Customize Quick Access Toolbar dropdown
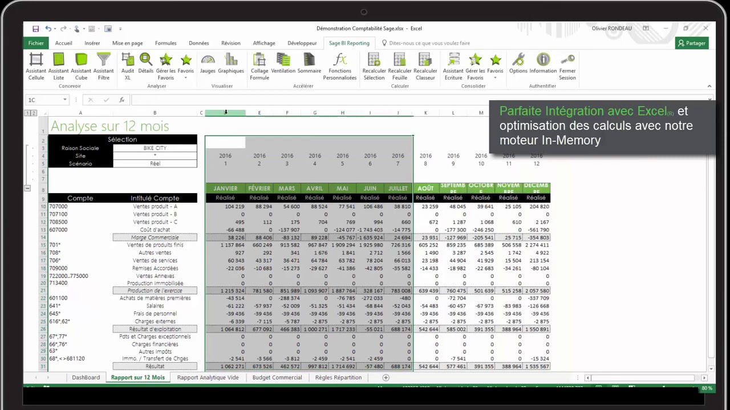The width and height of the screenshot is (730, 410). point(120,28)
